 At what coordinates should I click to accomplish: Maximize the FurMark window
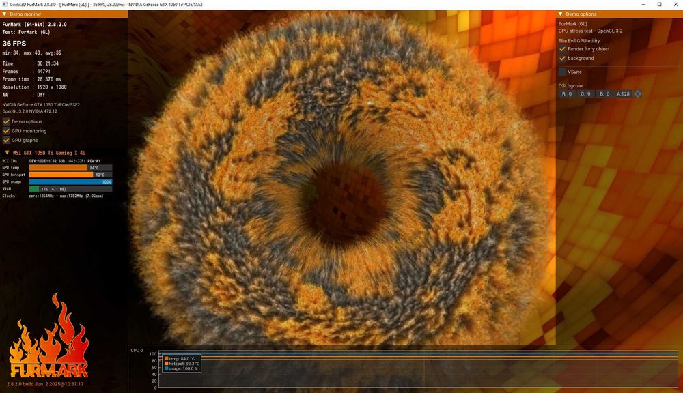(x=660, y=4)
